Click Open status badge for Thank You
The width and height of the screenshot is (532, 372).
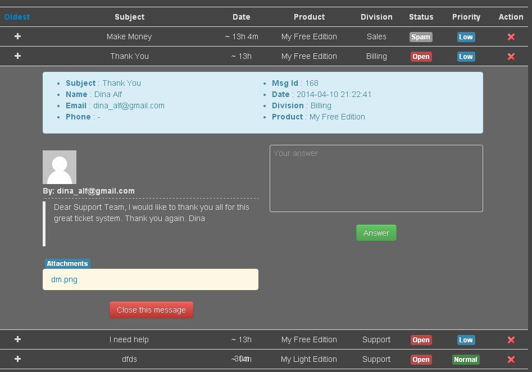(x=421, y=57)
